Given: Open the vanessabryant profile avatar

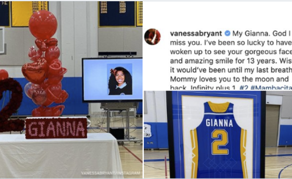Looking at the screenshot, I should [x=152, y=37].
